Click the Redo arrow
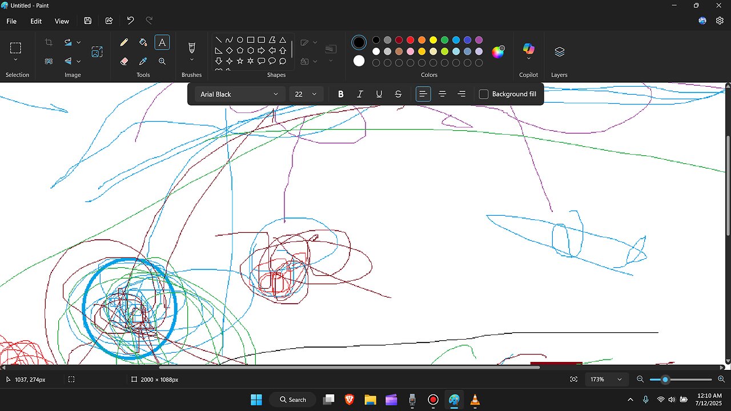 [x=149, y=21]
